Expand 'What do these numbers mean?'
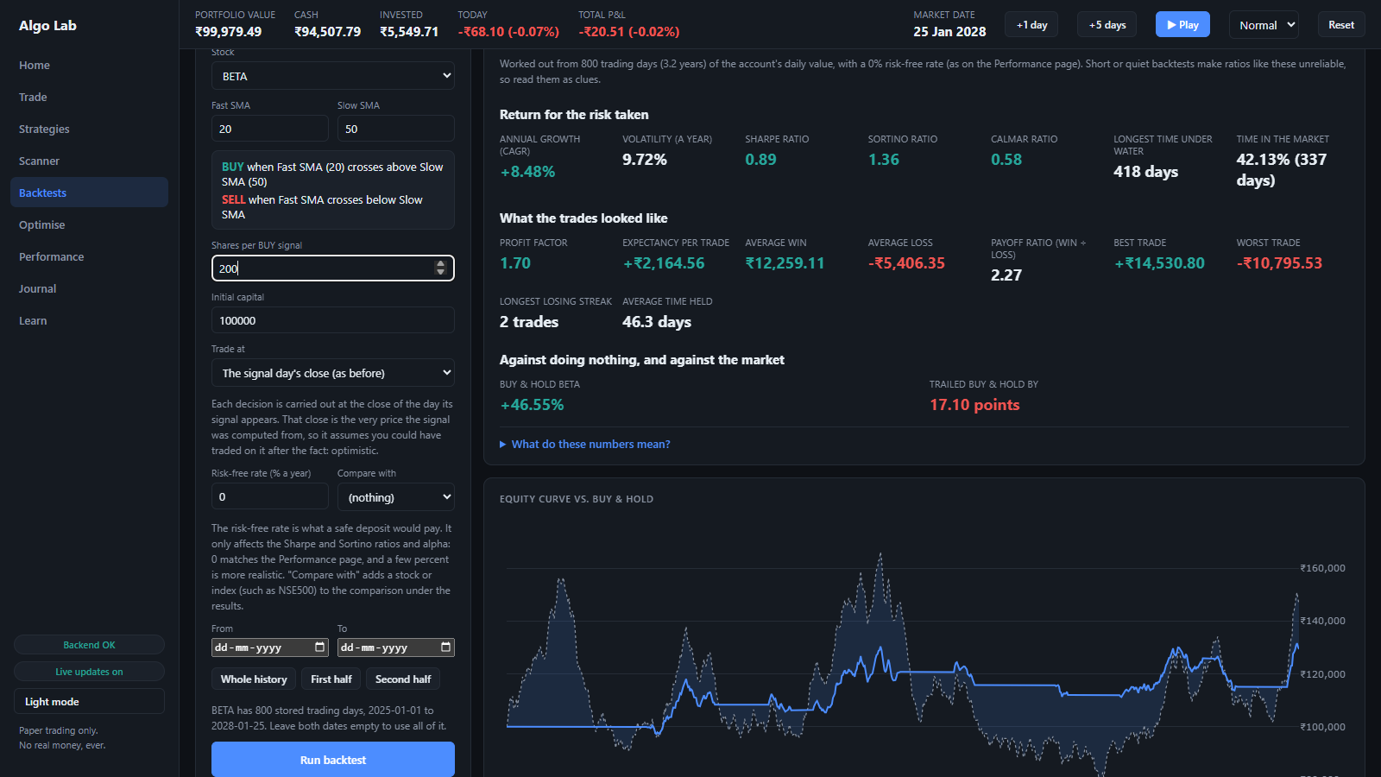The width and height of the screenshot is (1381, 777). tap(585, 445)
